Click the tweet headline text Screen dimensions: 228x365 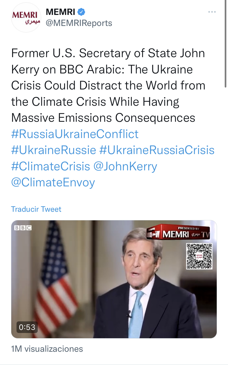click(108, 86)
